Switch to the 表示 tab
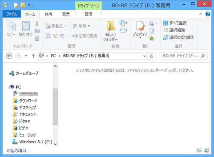Image resolution: width=214 pixels, height=157 pixels. [x=66, y=14]
